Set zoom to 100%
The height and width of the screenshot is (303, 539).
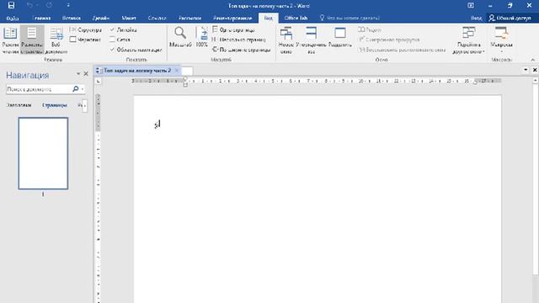click(201, 37)
